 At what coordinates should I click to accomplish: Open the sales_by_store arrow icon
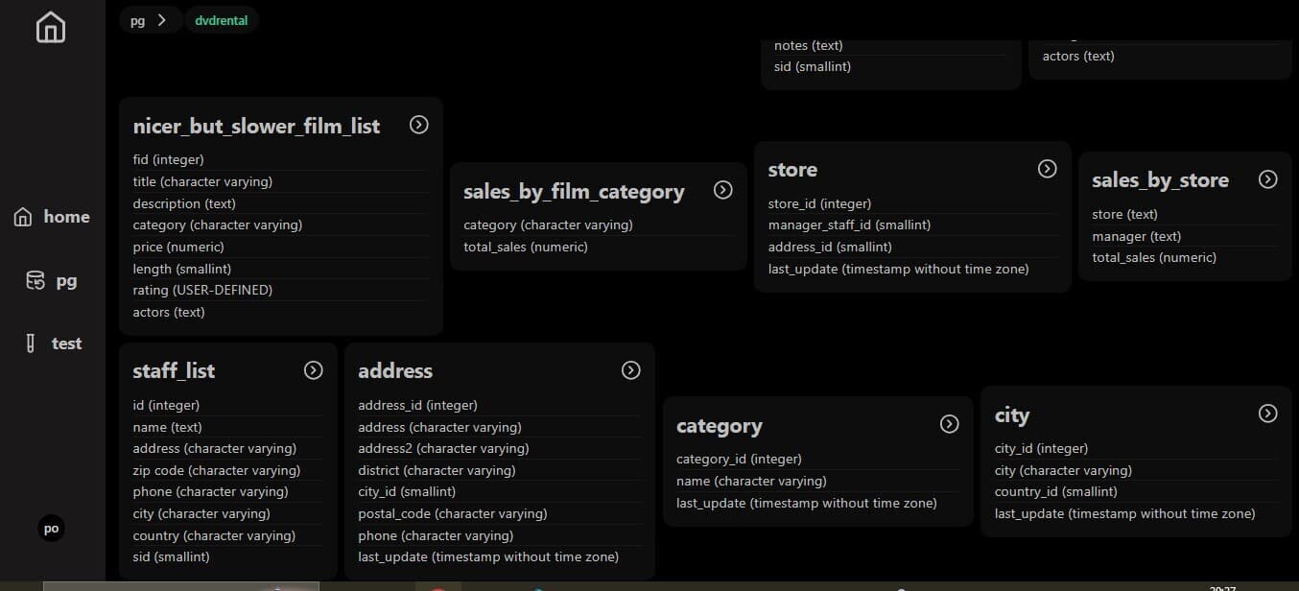[1268, 179]
